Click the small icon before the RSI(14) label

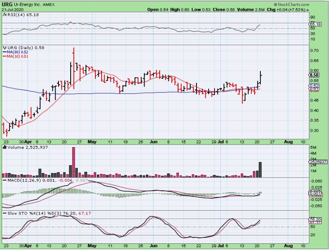click(5, 15)
